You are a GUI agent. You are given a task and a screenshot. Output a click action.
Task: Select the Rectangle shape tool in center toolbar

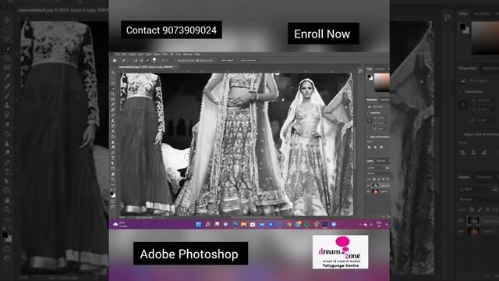click(112, 169)
